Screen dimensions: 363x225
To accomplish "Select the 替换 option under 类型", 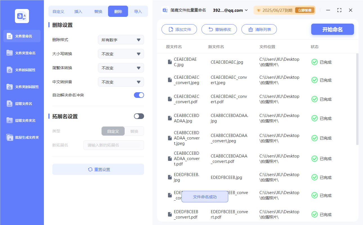I will pos(134,131).
